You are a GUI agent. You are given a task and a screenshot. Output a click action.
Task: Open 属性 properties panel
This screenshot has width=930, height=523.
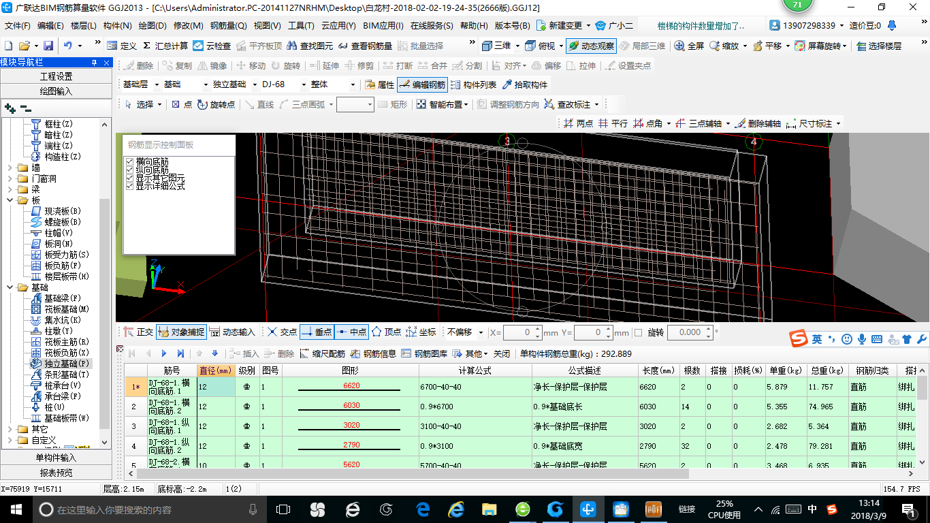coord(379,85)
